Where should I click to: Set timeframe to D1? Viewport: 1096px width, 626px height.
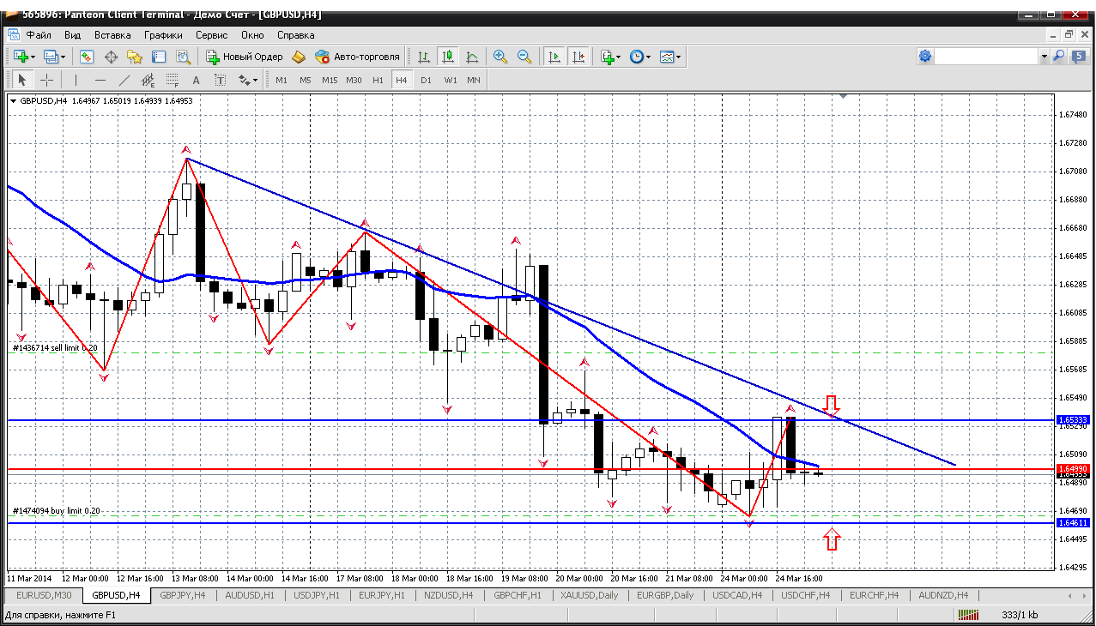coord(426,80)
